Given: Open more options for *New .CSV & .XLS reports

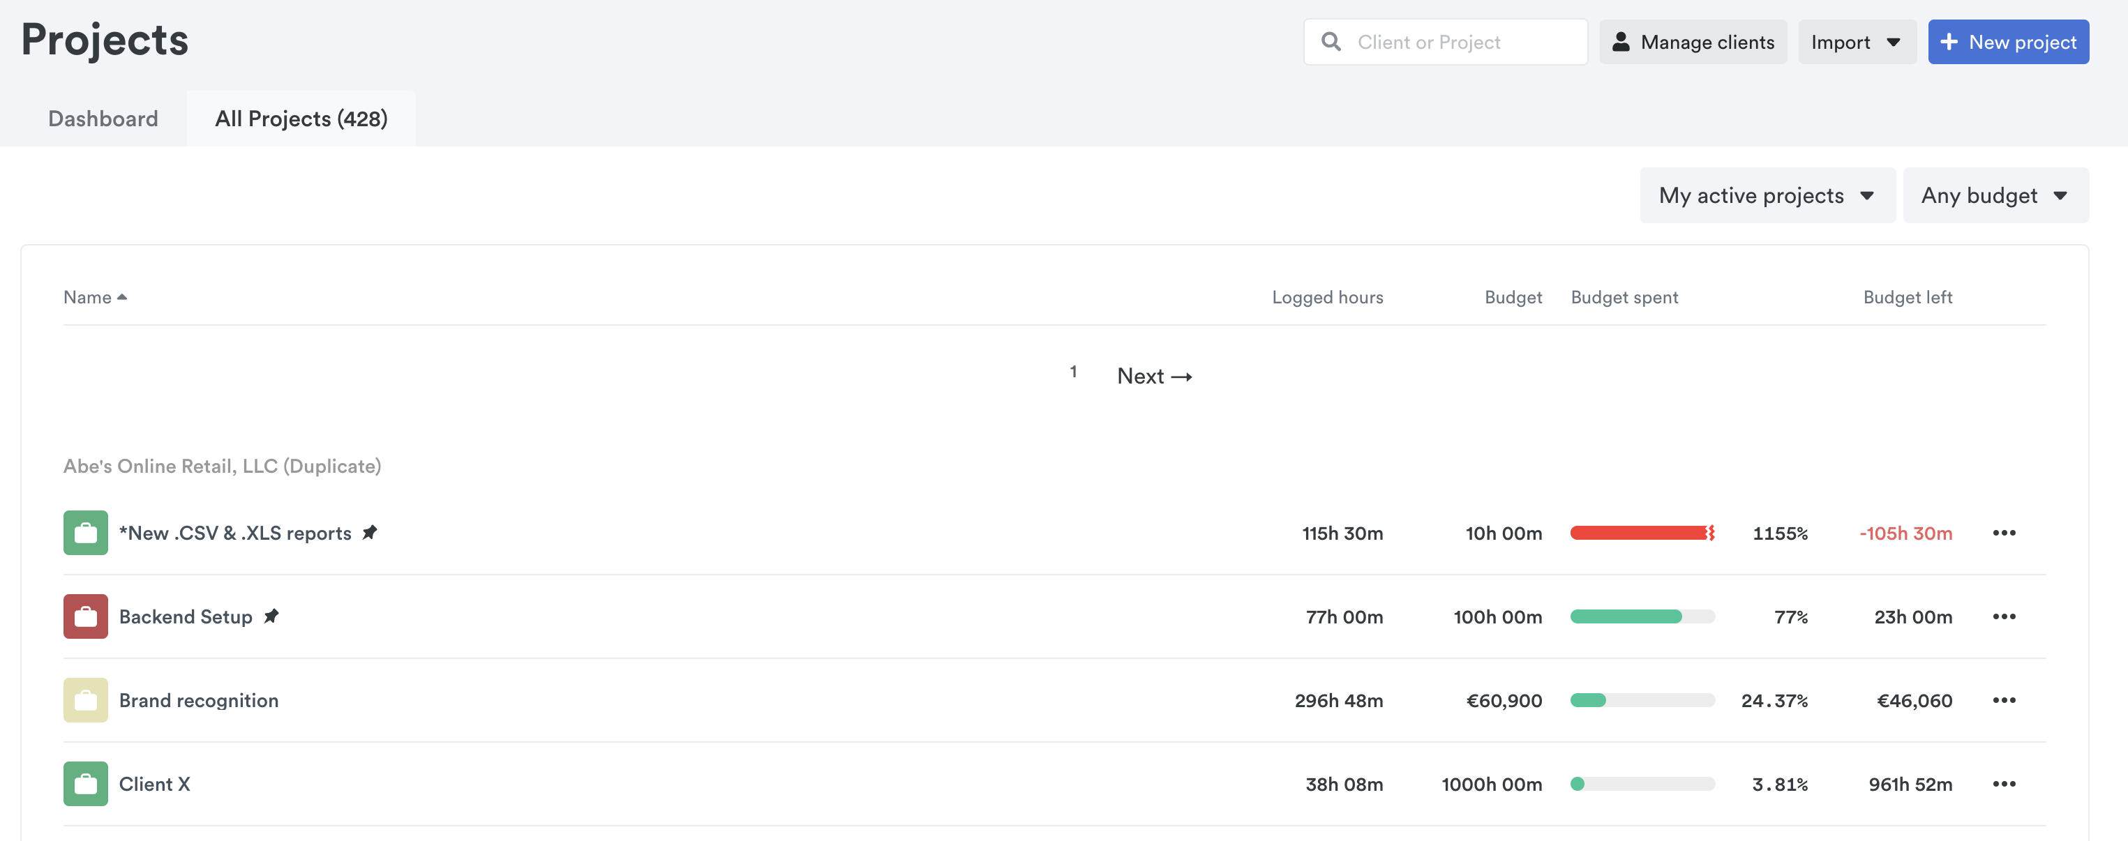Looking at the screenshot, I should click(2003, 532).
